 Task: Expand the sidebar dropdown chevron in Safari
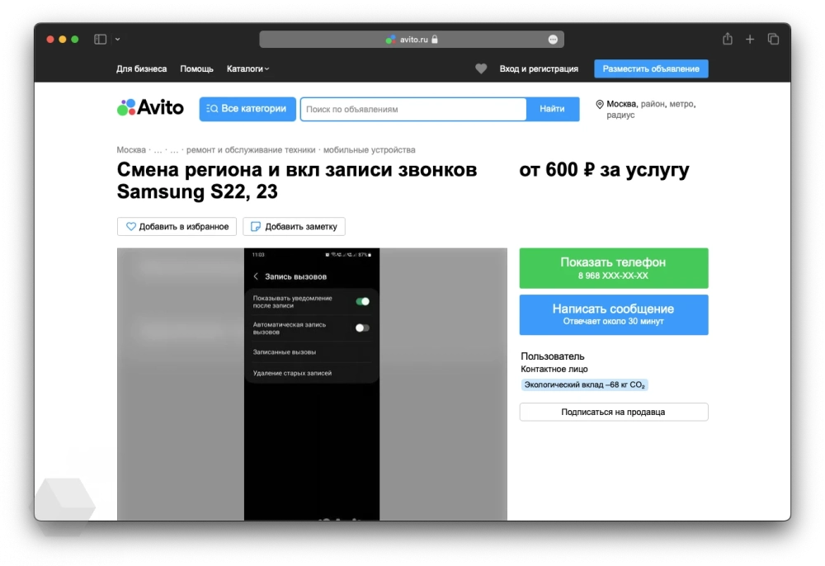click(118, 40)
